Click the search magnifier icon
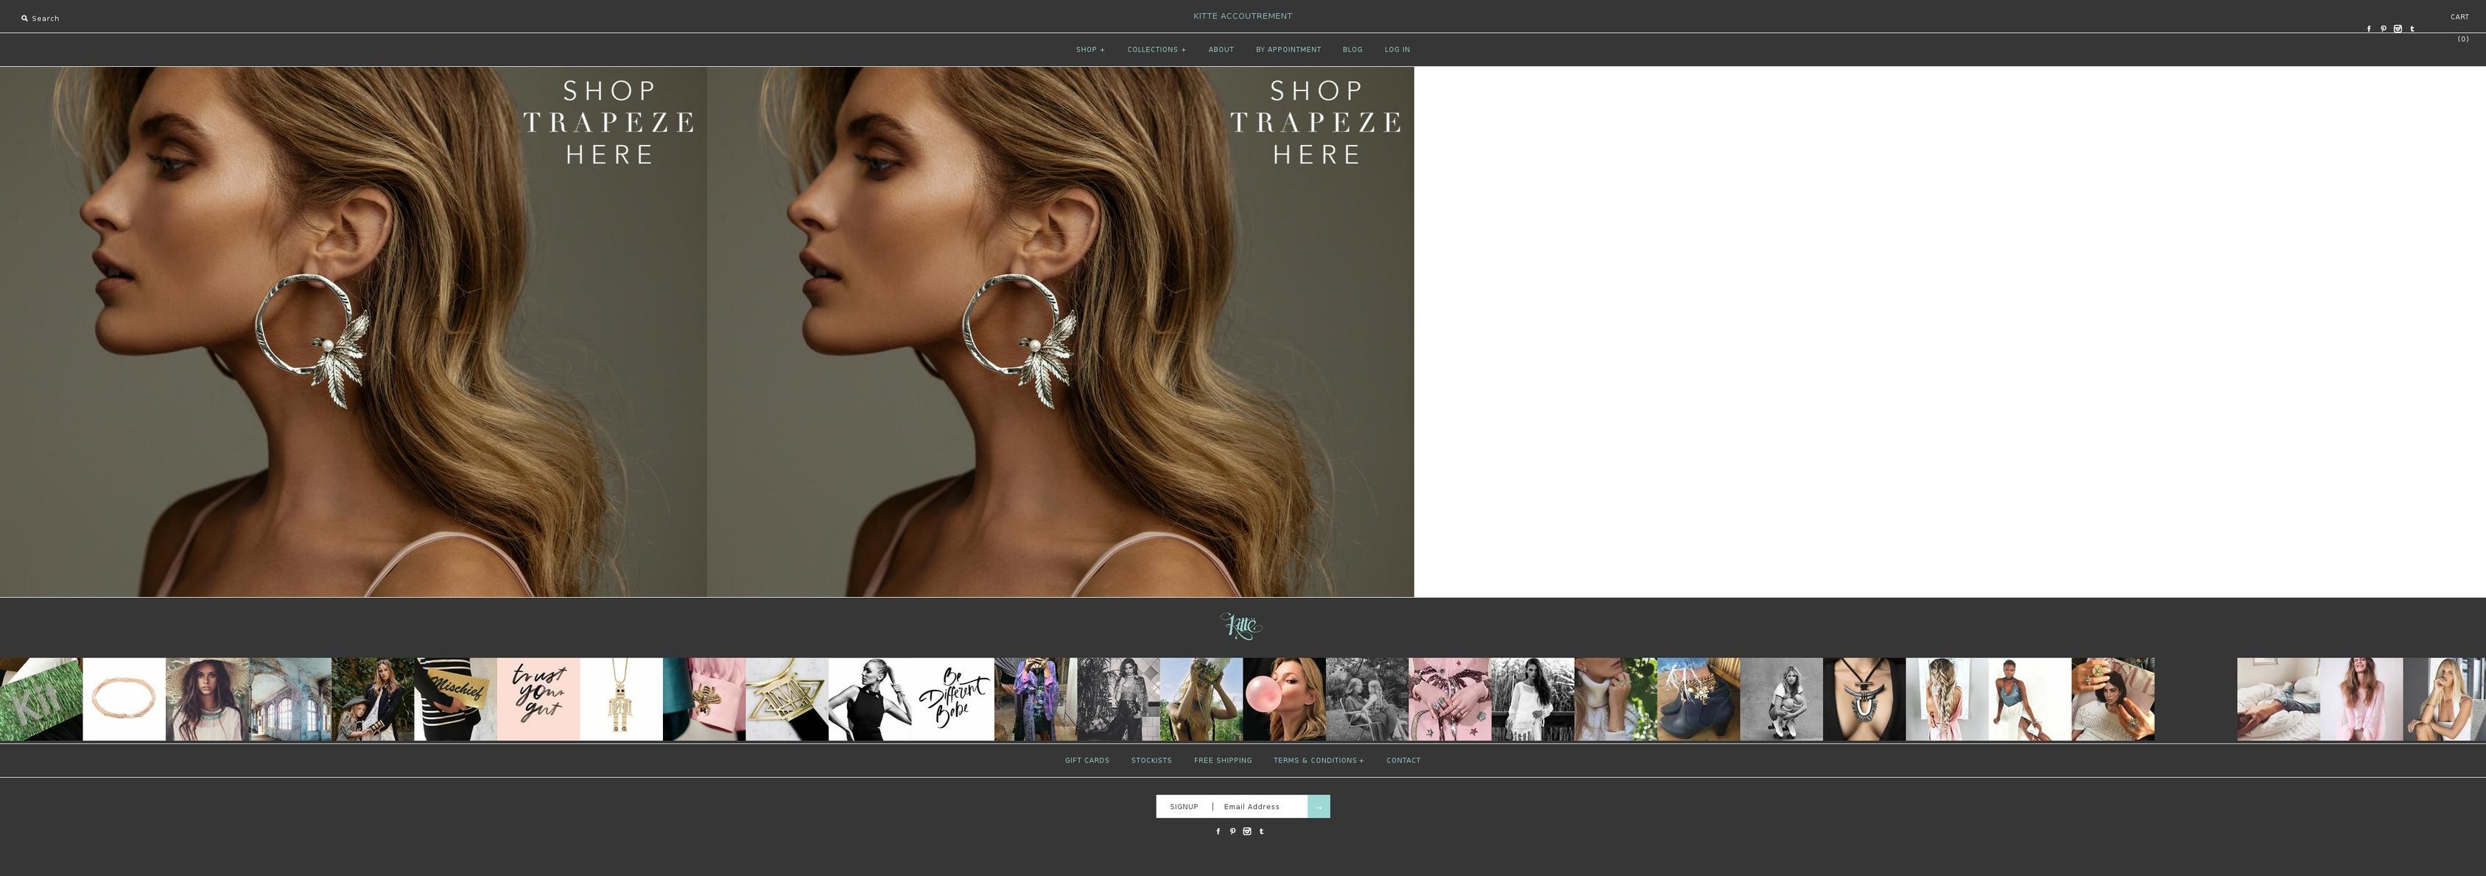Image resolution: width=2486 pixels, height=876 pixels. 25,18
